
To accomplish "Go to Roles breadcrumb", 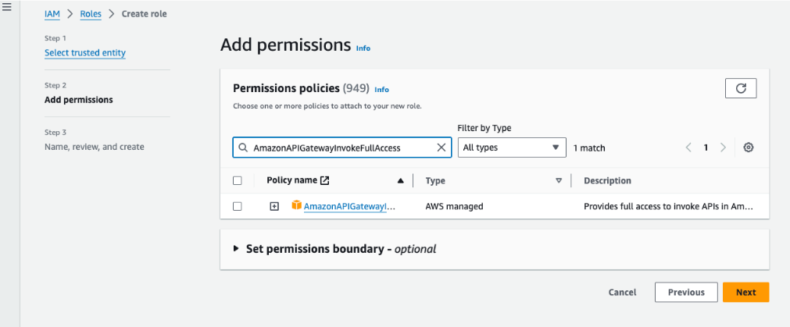I will tap(91, 13).
